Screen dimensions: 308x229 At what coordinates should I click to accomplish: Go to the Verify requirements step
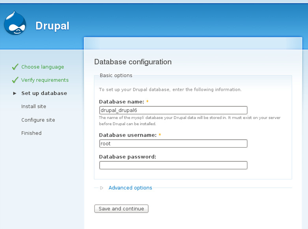pos(45,80)
